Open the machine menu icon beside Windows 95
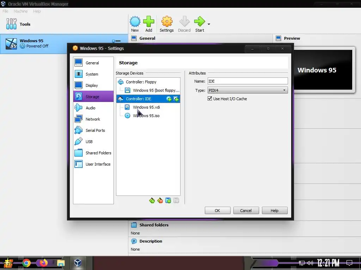Image resolution: width=361 pixels, height=270 pixels. pos(116,41)
